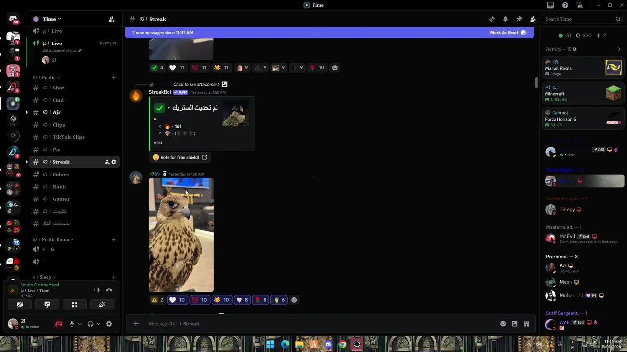The height and width of the screenshot is (352, 627).
Task: Invite members icon beside server name
Action: [111, 19]
